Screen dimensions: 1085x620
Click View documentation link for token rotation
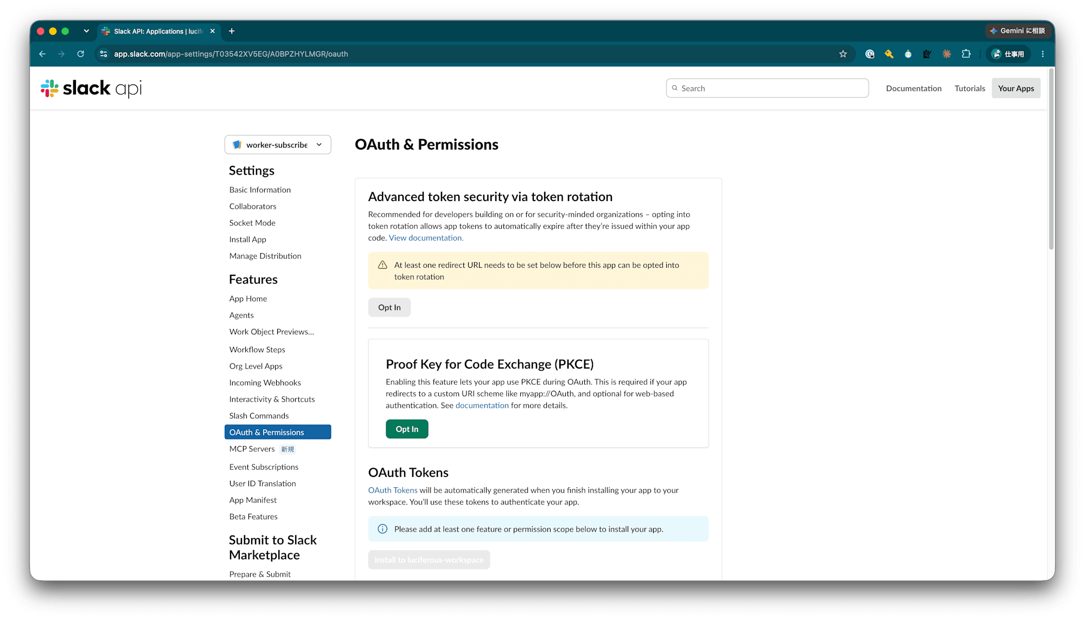coord(426,238)
